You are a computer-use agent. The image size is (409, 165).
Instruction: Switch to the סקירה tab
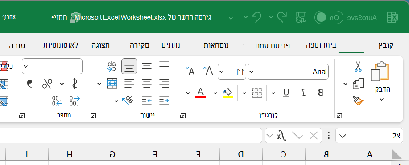click(x=140, y=45)
